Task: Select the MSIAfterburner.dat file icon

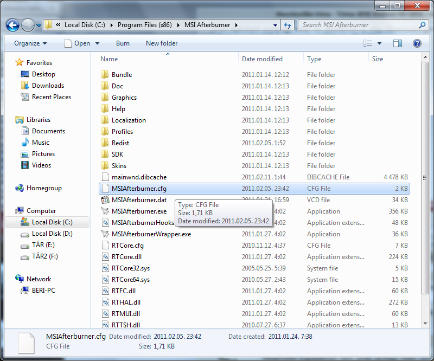Action: pyautogui.click(x=105, y=199)
